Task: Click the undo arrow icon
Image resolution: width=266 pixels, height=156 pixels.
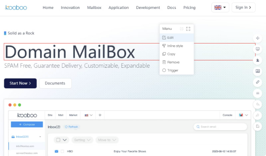Action: point(257,104)
